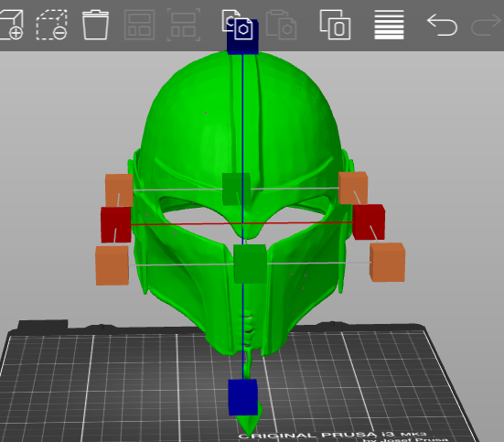Open Variable layer height striped icon
The height and width of the screenshot is (442, 504).
click(x=389, y=25)
